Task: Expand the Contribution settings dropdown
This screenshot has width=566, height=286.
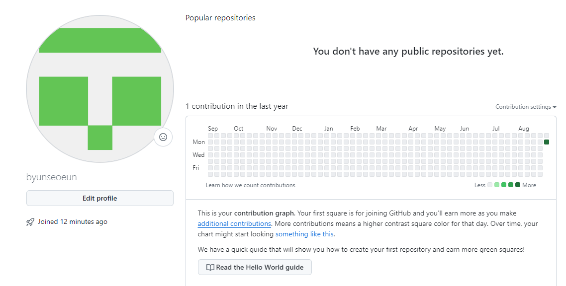Action: 526,107
